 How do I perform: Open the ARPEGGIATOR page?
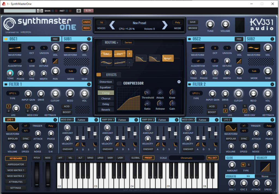point(16,164)
